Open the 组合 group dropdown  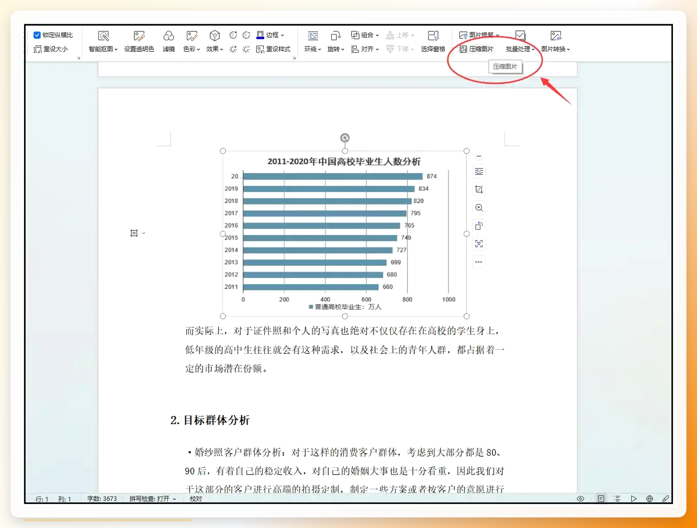click(365, 35)
